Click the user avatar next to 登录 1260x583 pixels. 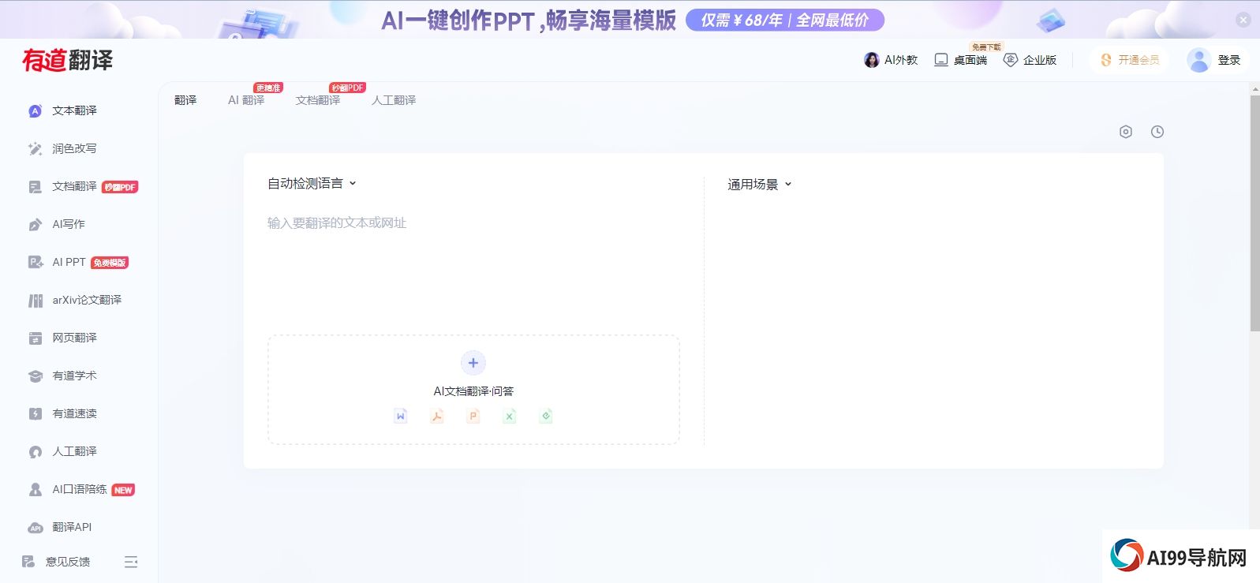click(x=1199, y=60)
